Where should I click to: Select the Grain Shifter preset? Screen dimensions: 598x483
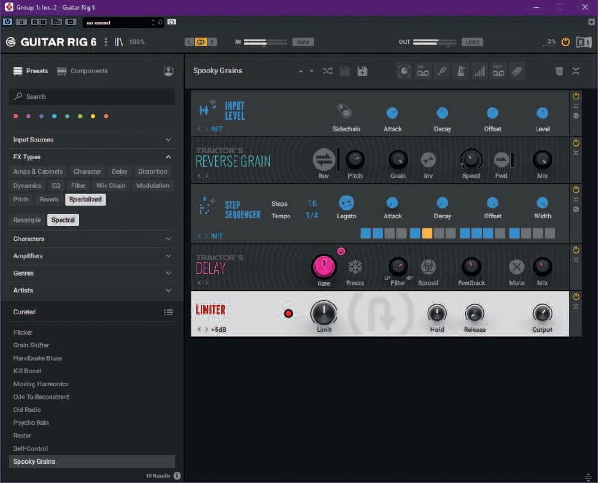(x=31, y=345)
